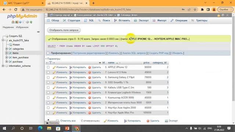Open sidebar settings gear icon
This screenshot has height=132, width=235.
click(x=28, y=22)
